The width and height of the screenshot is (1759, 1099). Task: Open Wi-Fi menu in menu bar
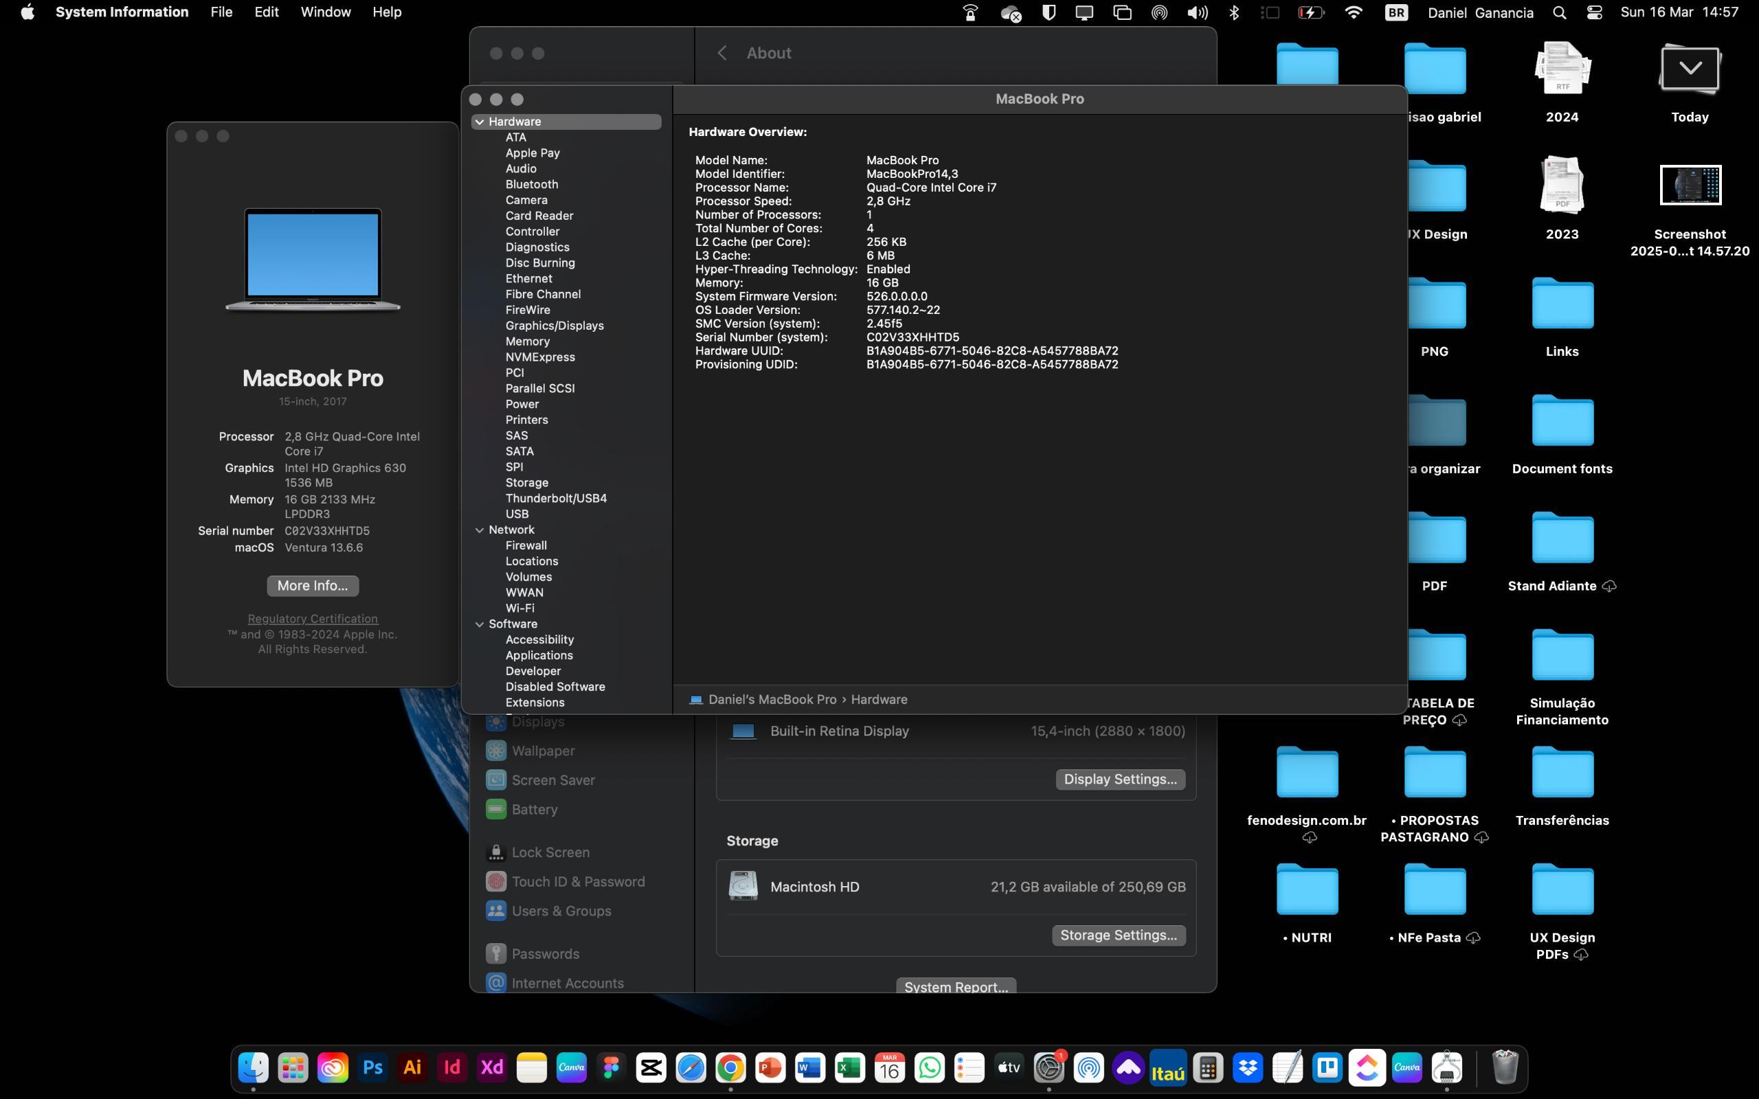[1354, 12]
